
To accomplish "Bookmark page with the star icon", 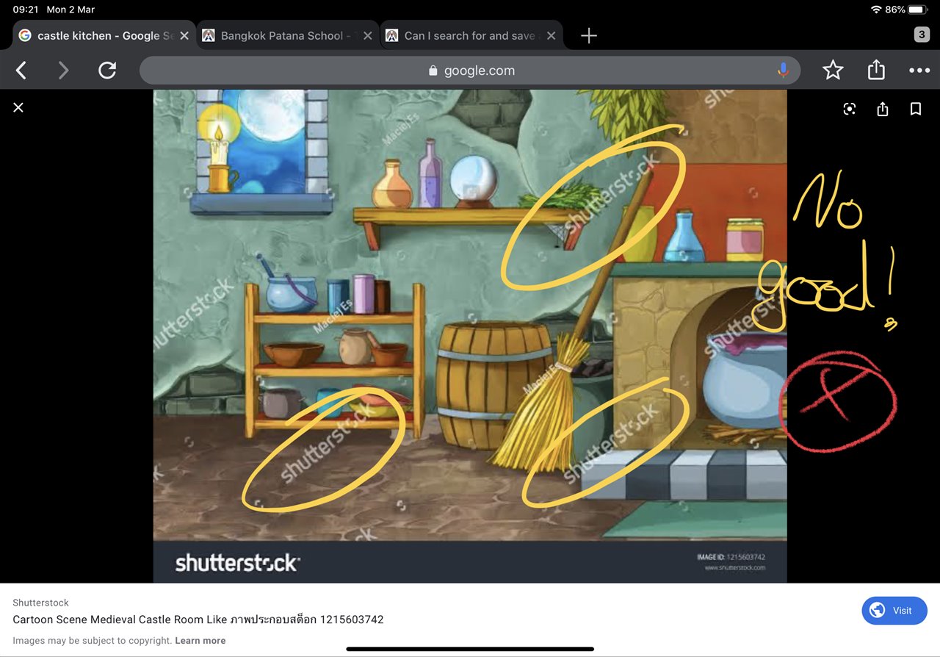I will [x=833, y=71].
